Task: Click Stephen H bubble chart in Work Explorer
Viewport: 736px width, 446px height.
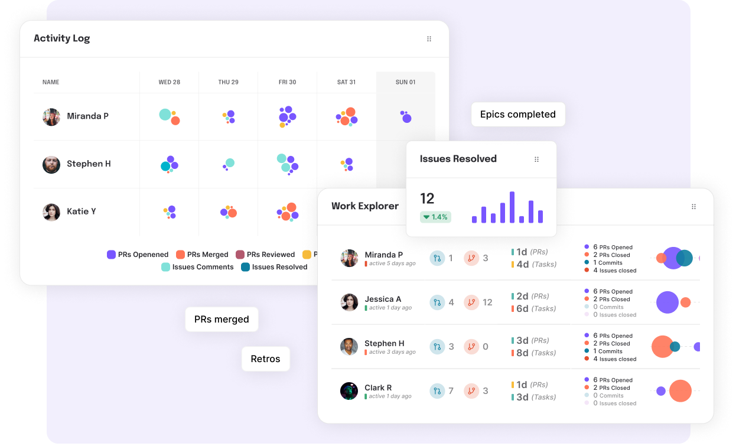Action: tap(676, 347)
